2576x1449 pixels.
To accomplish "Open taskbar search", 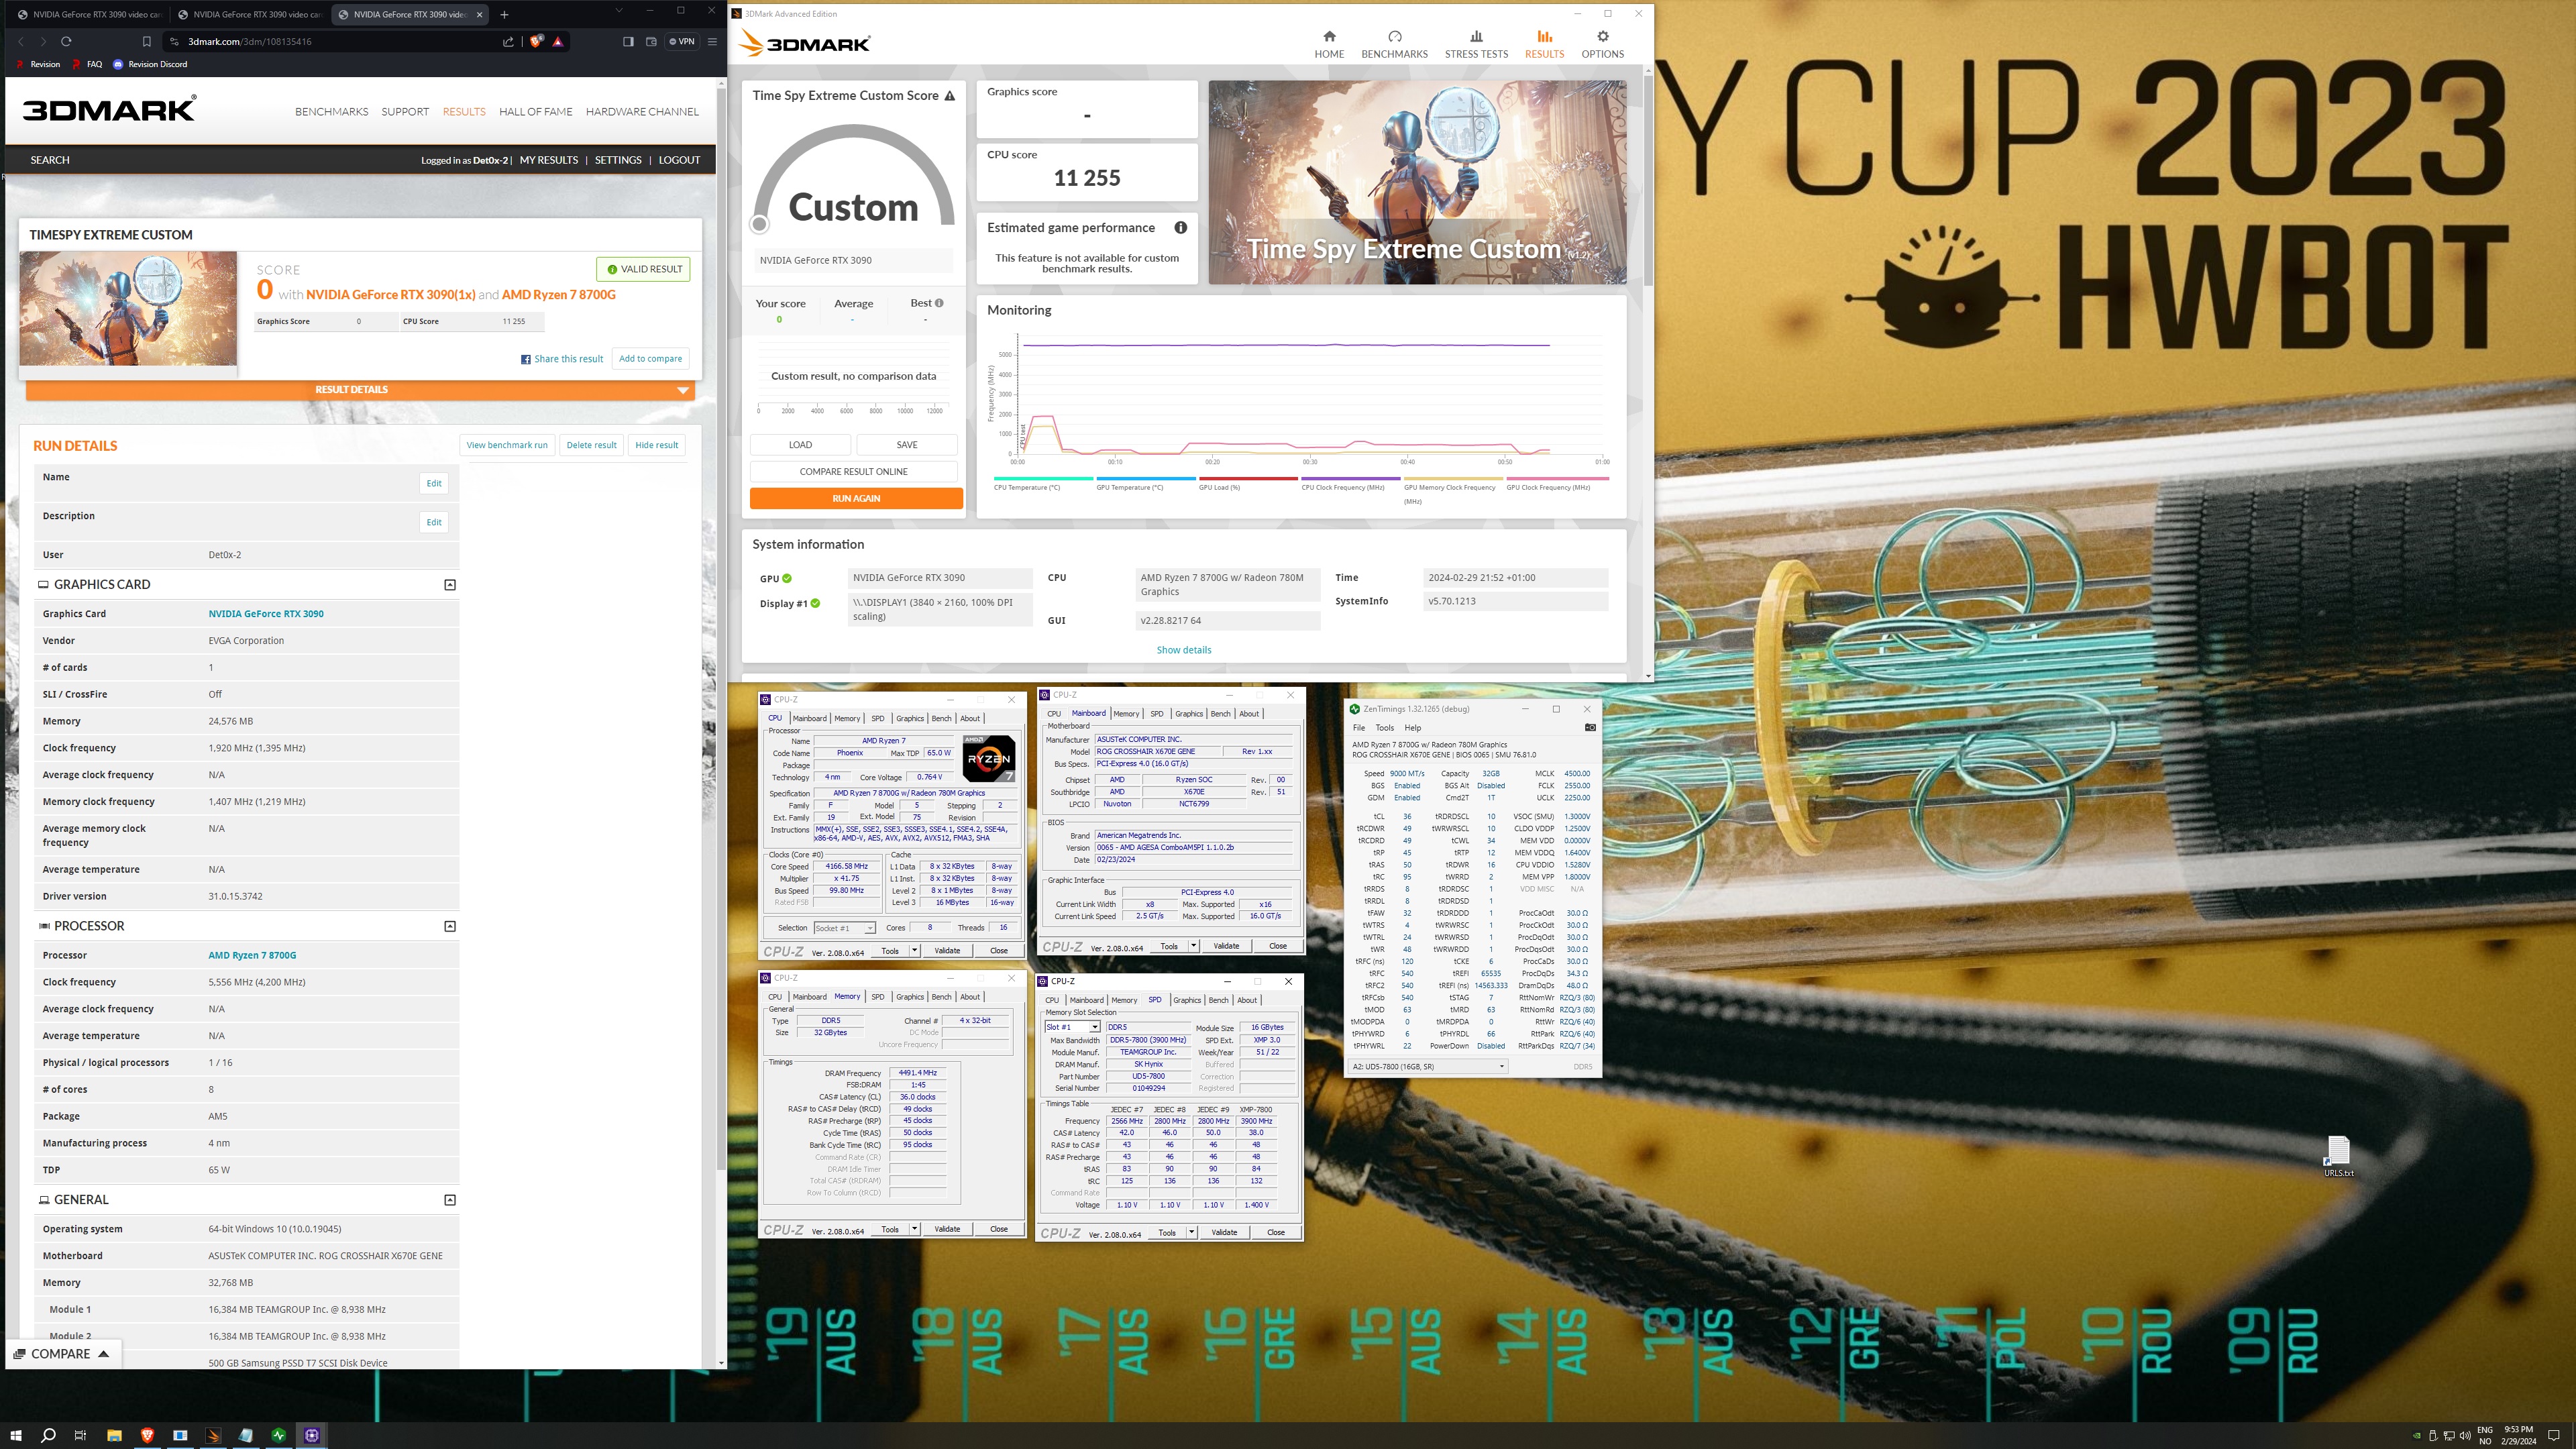I will pyautogui.click(x=48, y=1435).
